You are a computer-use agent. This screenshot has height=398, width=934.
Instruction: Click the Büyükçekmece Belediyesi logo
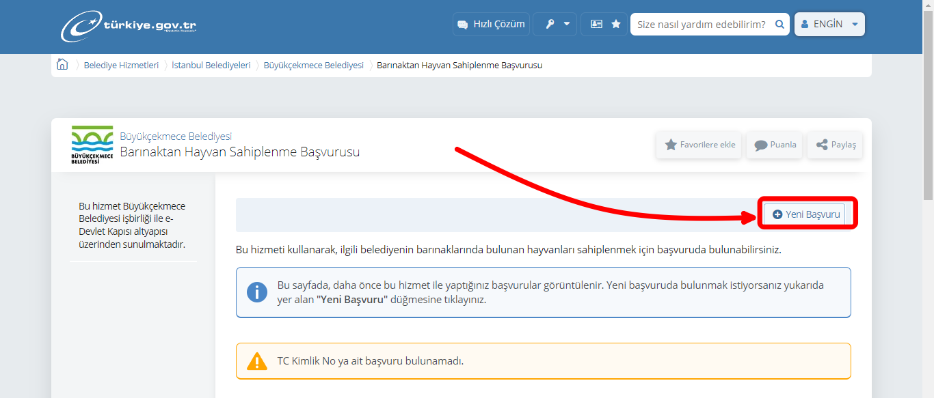(92, 144)
